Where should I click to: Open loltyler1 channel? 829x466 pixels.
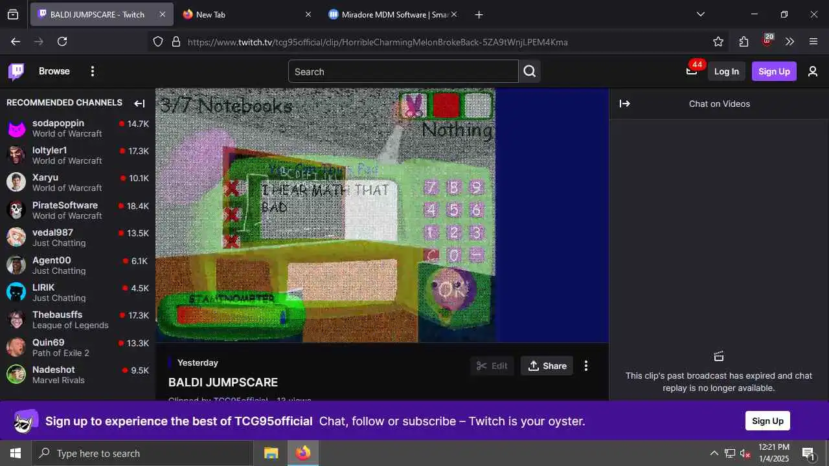click(78, 155)
